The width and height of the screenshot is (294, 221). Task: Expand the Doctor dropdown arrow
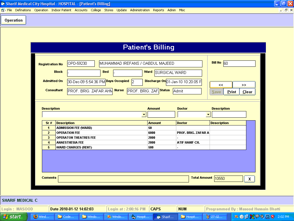coord(208,115)
